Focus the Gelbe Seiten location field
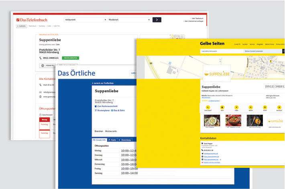The image size is (285, 189). click(263, 51)
